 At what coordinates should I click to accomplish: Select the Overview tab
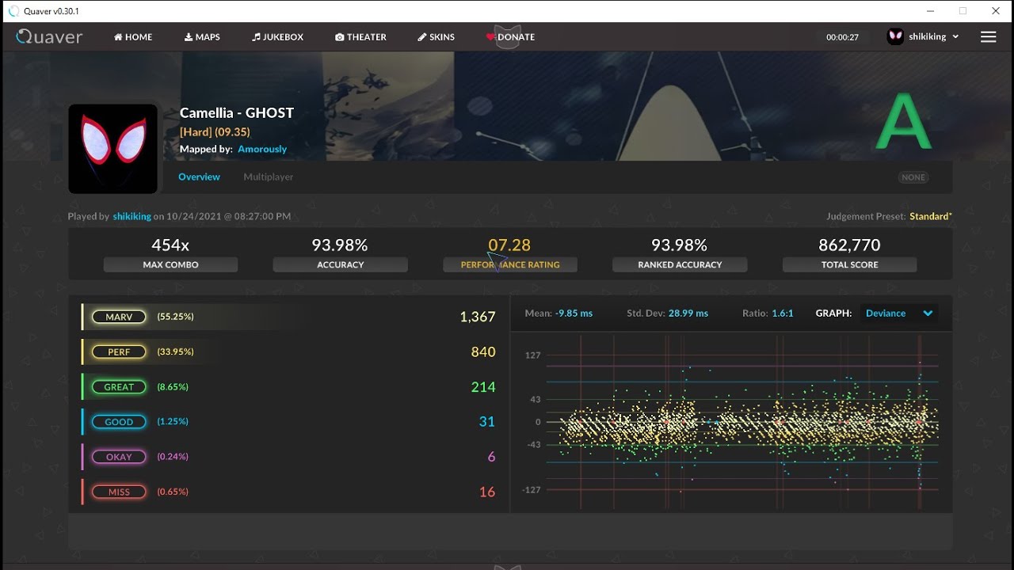tap(199, 177)
